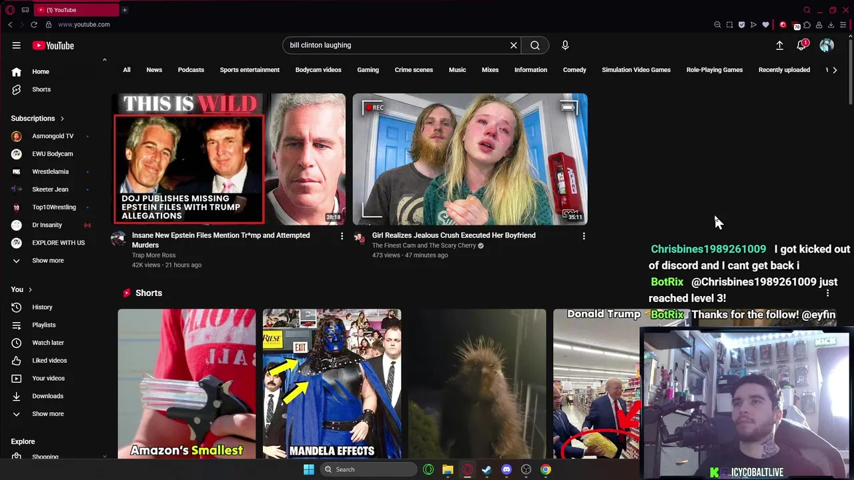Open The Finest Cam channel link
The image size is (854, 480).
coord(424,245)
